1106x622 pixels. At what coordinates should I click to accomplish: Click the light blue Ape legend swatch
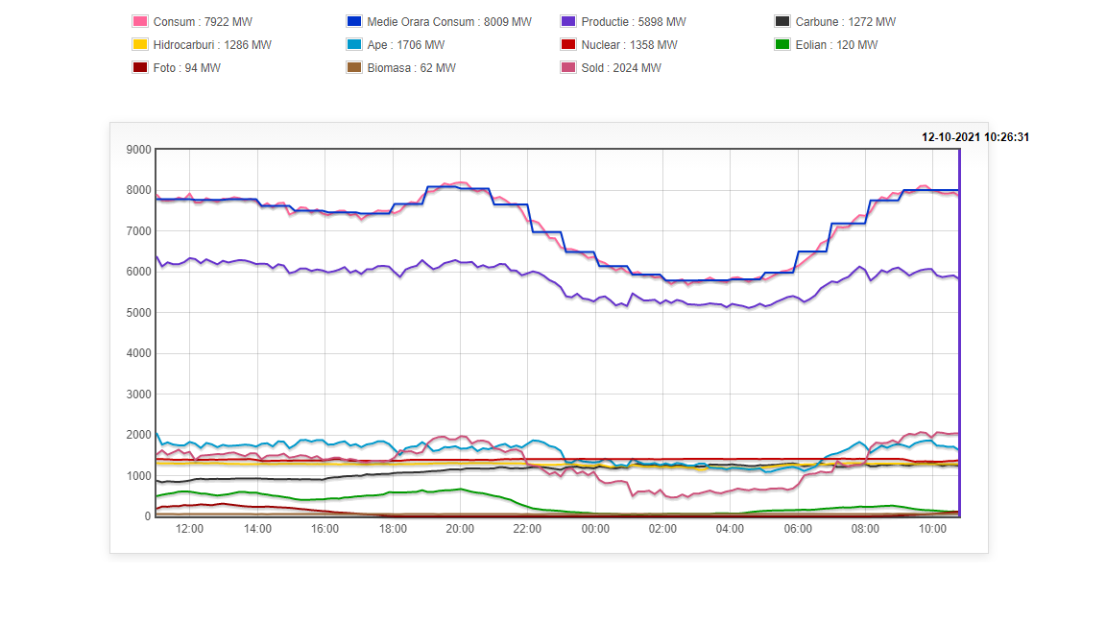353,45
